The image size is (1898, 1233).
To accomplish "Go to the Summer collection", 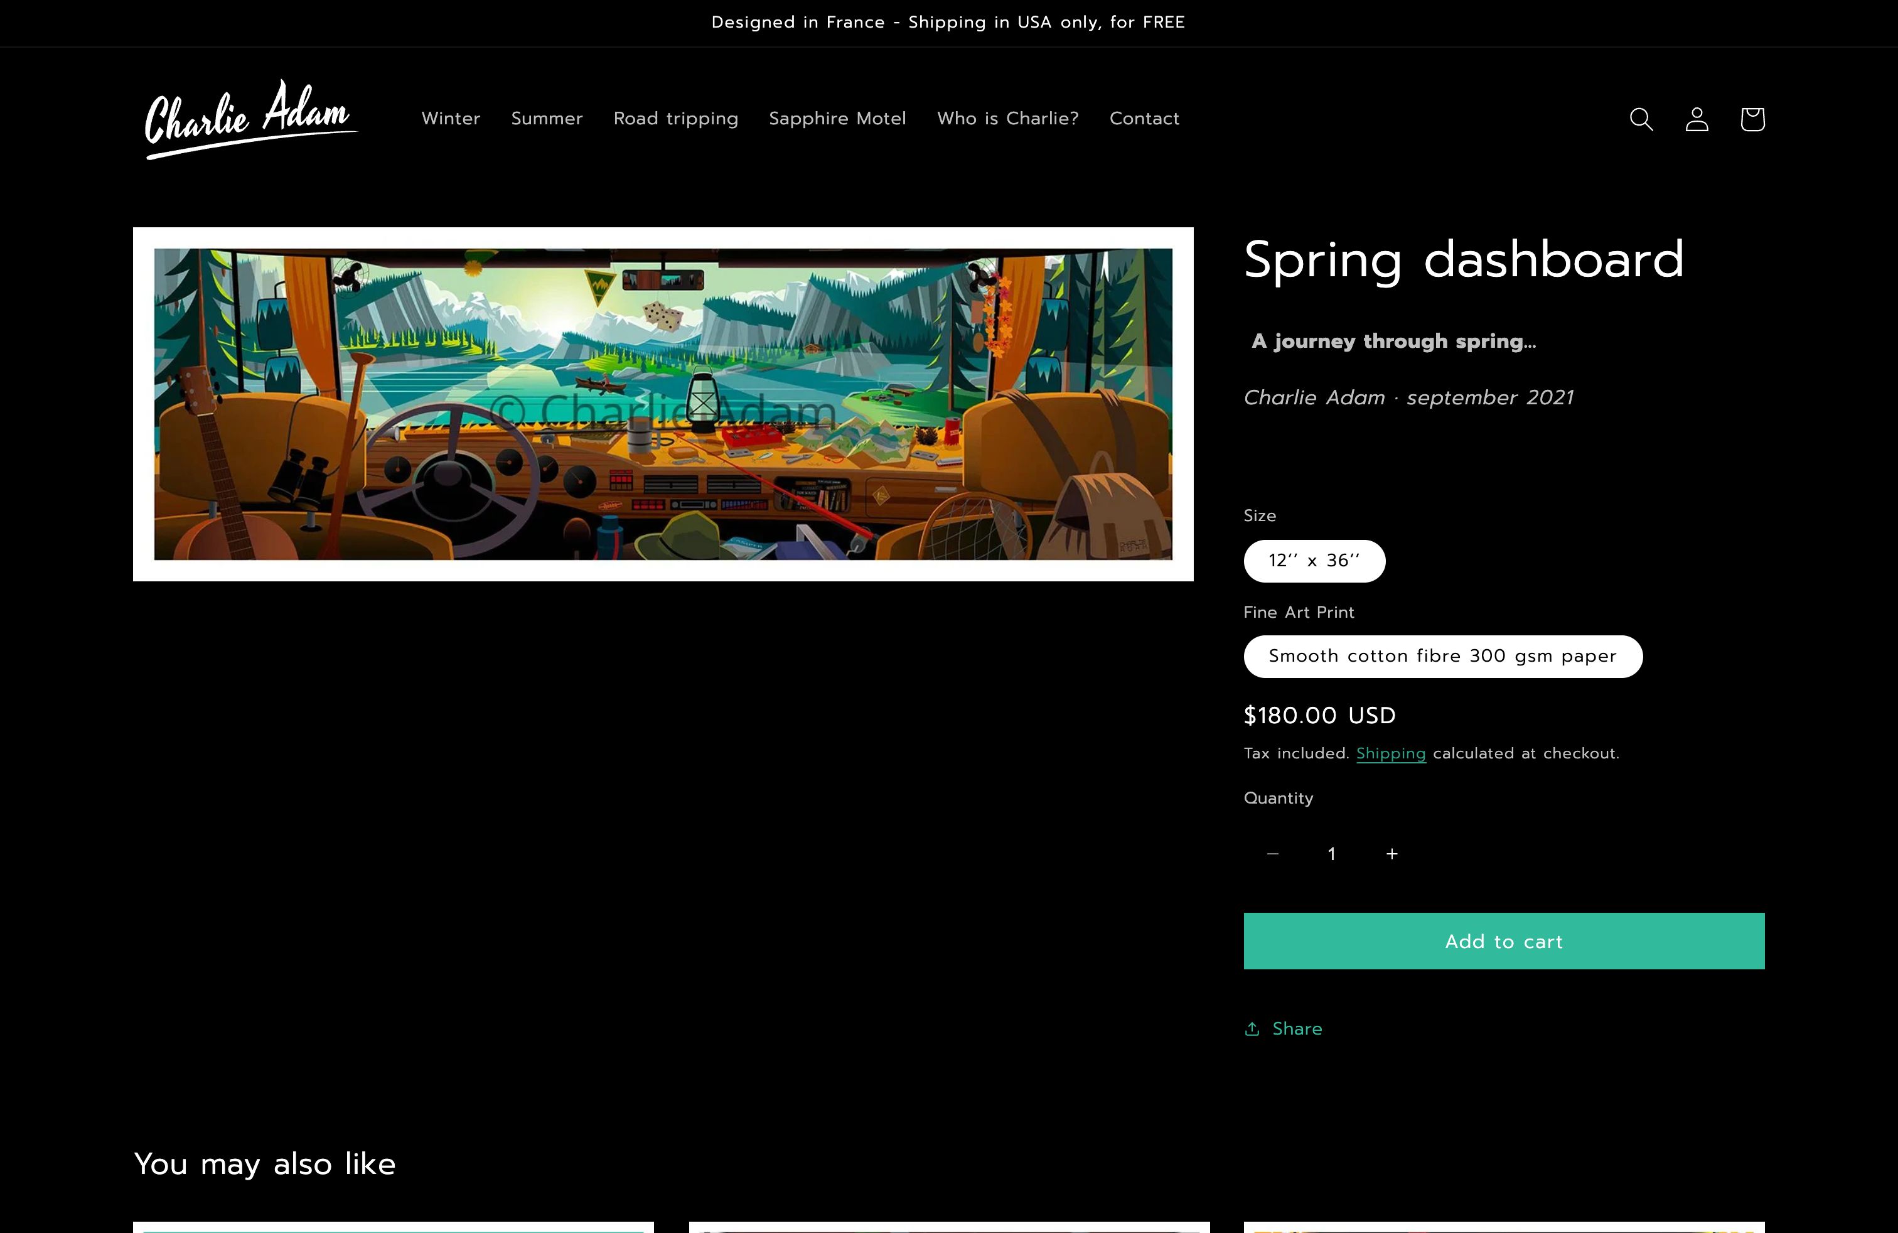I will (546, 119).
